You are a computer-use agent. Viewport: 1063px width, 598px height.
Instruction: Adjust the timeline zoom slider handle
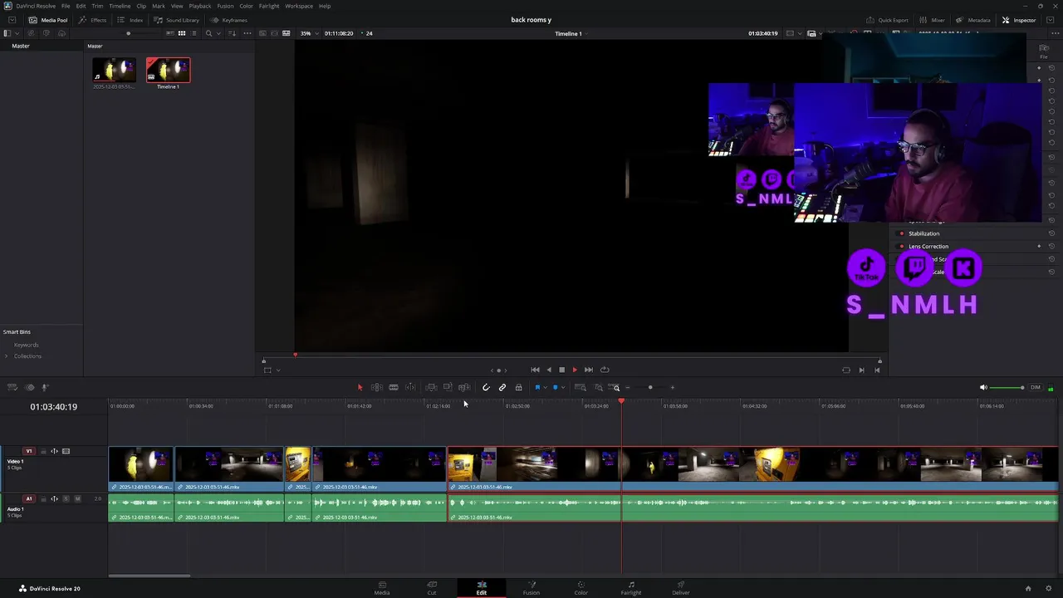[650, 387]
